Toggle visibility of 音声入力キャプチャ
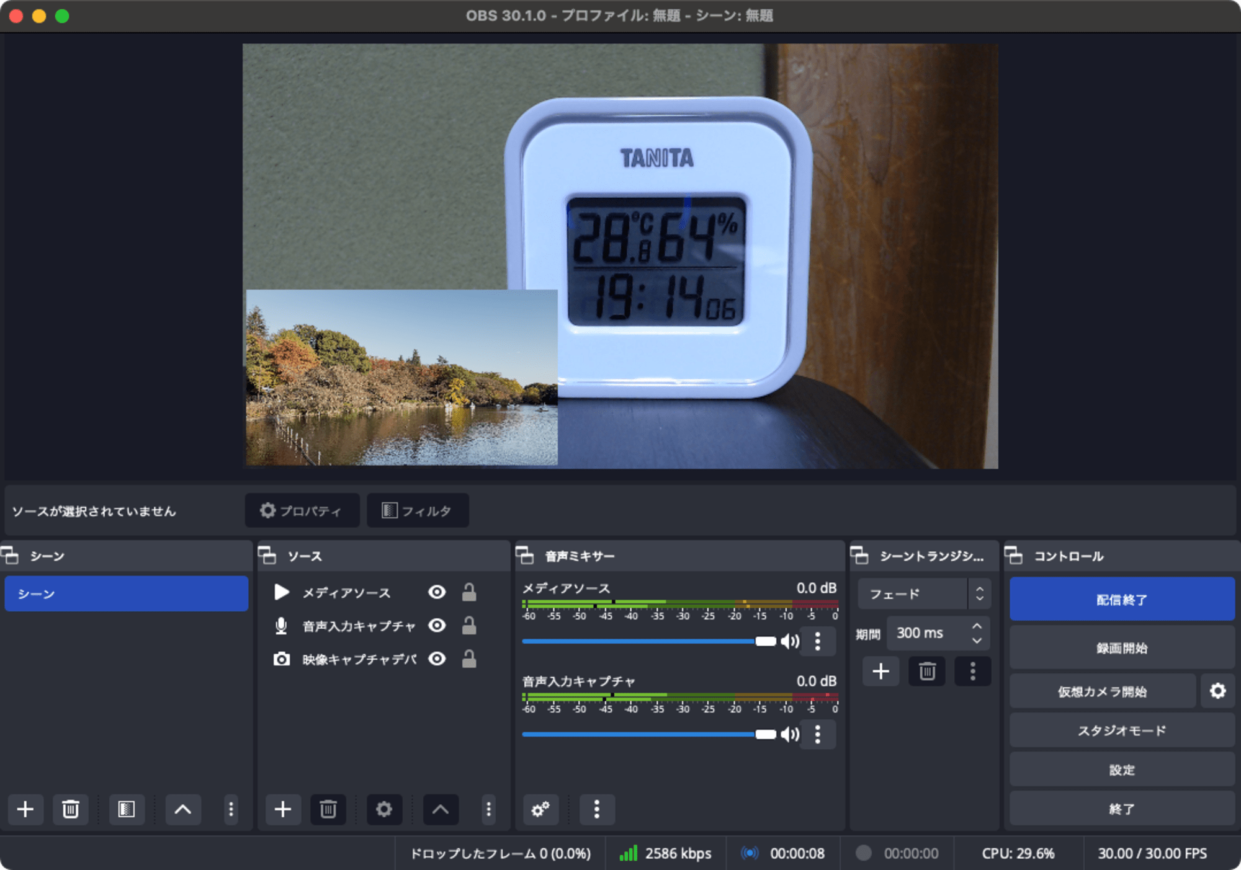This screenshot has height=870, width=1241. [x=437, y=626]
